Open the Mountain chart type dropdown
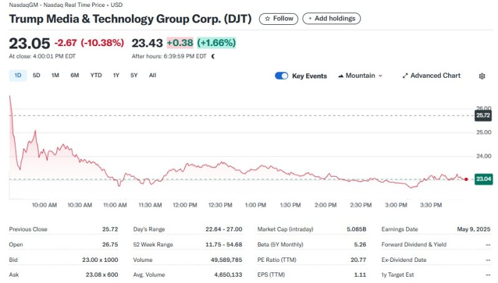This screenshot has width=498, height=283. [360, 76]
